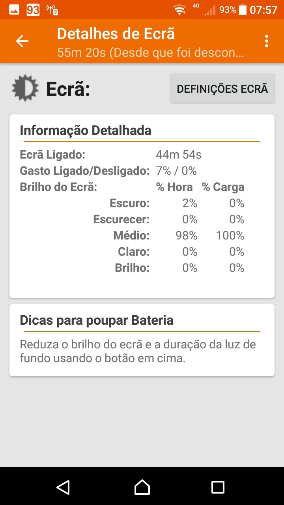Screen dimensions: 284x505
Task: Tap the Médio brightness row label
Action: (x=131, y=236)
